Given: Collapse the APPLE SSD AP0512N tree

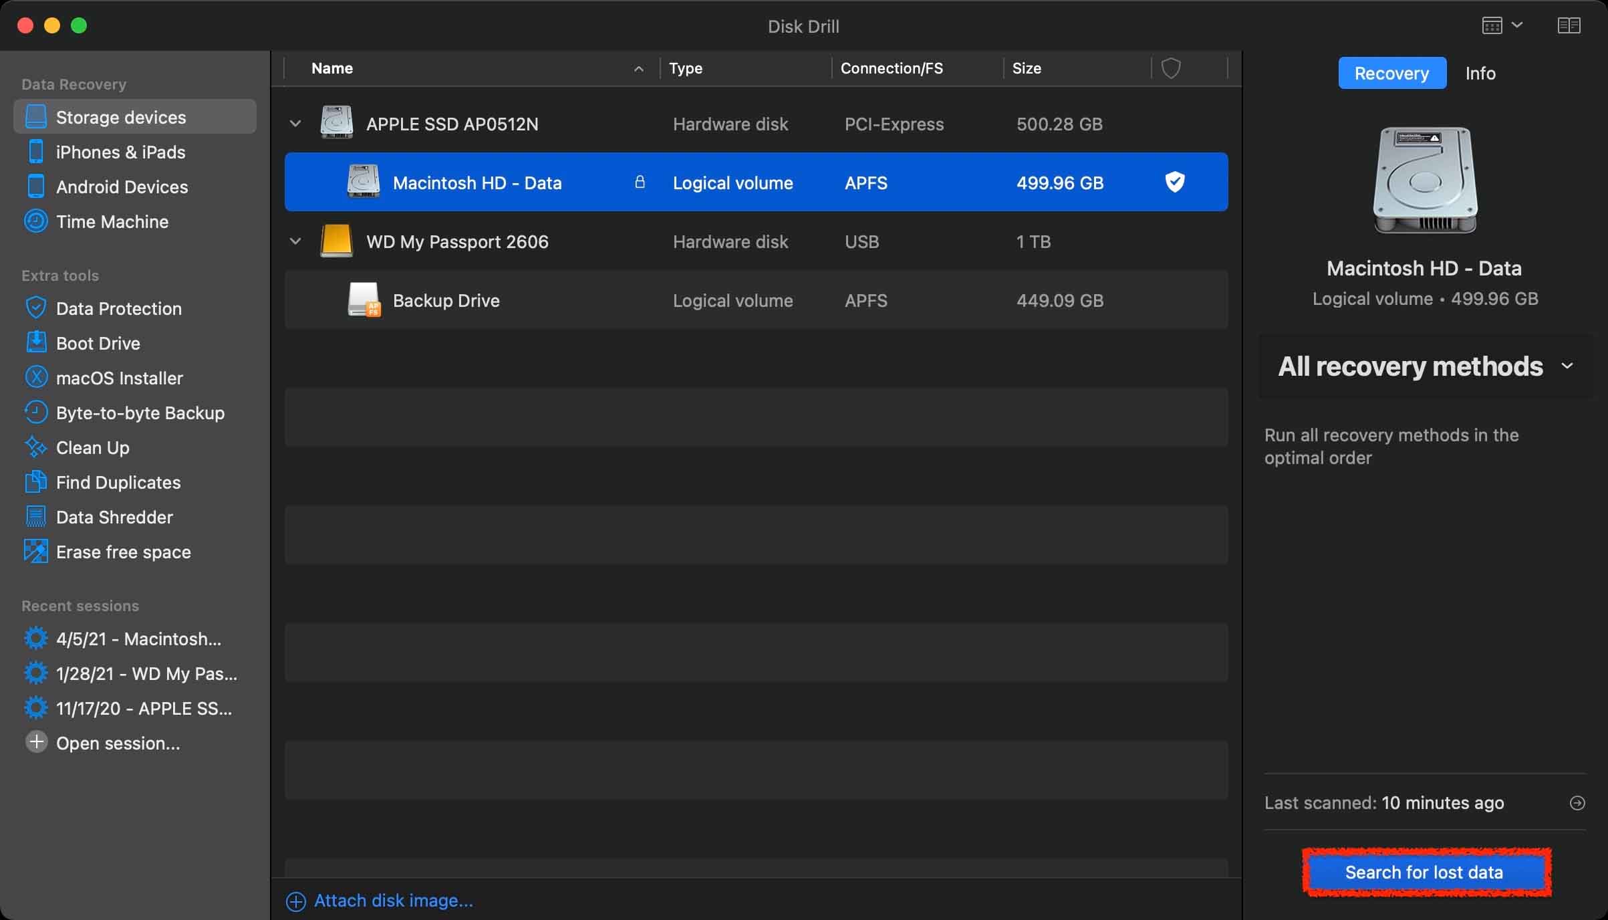Looking at the screenshot, I should pyautogui.click(x=295, y=124).
